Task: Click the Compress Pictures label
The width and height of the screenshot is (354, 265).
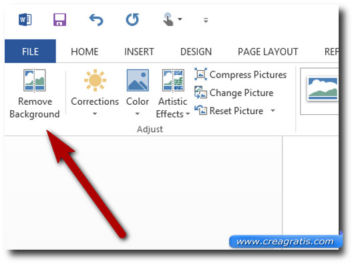Action: click(x=248, y=75)
